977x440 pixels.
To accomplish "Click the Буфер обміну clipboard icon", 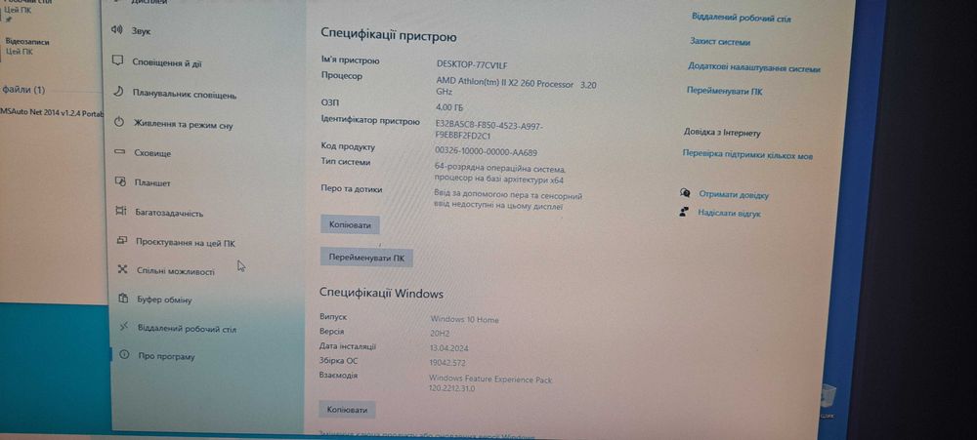I will click(123, 299).
